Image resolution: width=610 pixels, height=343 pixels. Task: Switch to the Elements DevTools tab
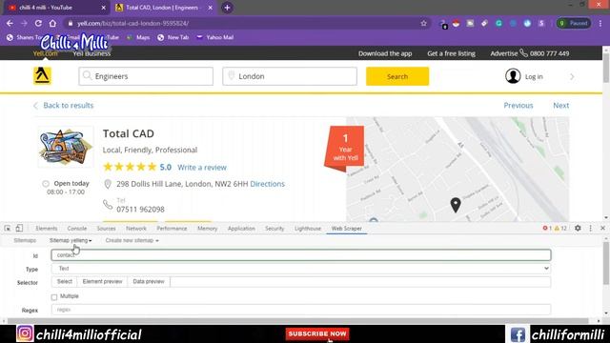[47, 229]
